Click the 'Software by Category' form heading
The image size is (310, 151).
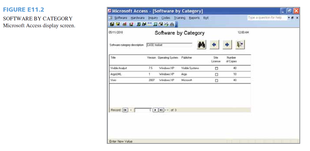(x=180, y=33)
